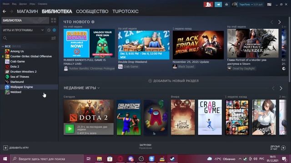Open the announcements megaphone icon

pyautogui.click(x=218, y=5)
